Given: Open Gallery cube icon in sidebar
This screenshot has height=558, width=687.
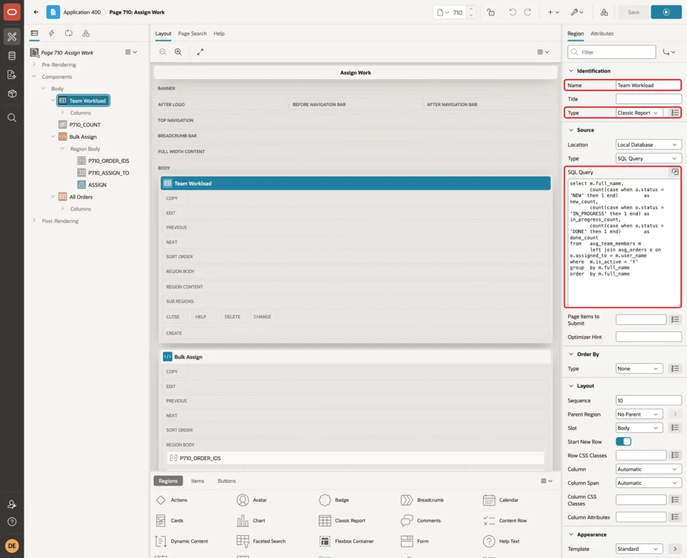Looking at the screenshot, I should [x=12, y=94].
